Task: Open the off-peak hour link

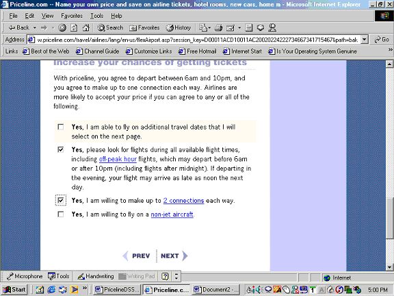Action: [118, 160]
